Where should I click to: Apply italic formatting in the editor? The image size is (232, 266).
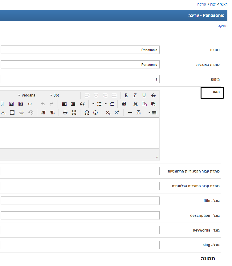coord(135,95)
